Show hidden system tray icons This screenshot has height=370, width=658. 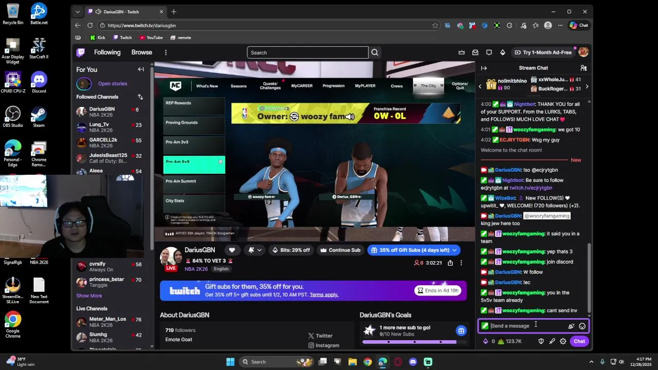[591, 362]
